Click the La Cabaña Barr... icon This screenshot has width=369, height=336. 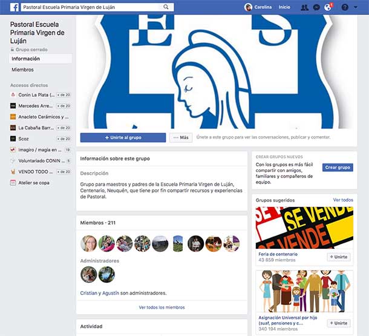(x=13, y=128)
